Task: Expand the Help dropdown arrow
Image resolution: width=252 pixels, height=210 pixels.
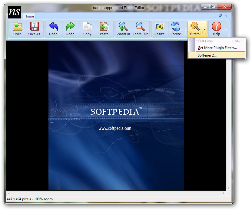Action: (226, 29)
